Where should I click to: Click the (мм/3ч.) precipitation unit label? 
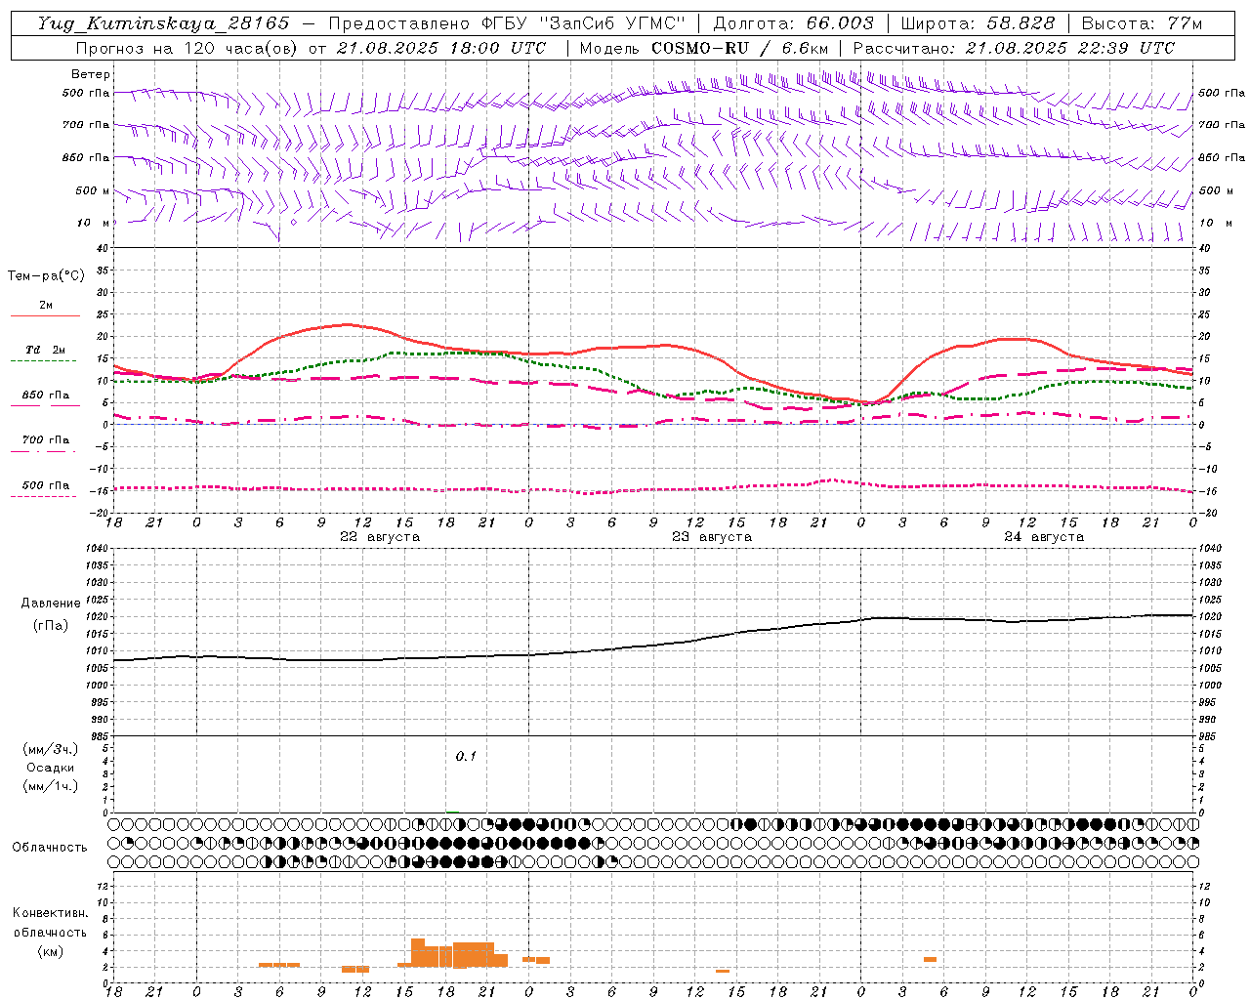click(51, 749)
